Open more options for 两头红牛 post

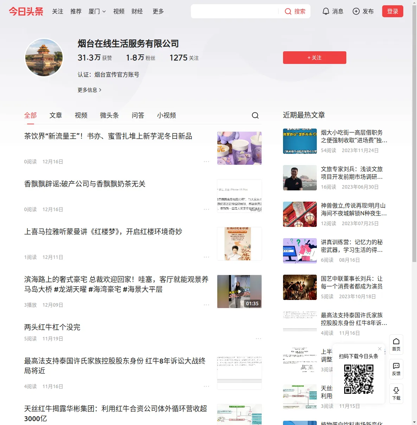[x=258, y=339]
